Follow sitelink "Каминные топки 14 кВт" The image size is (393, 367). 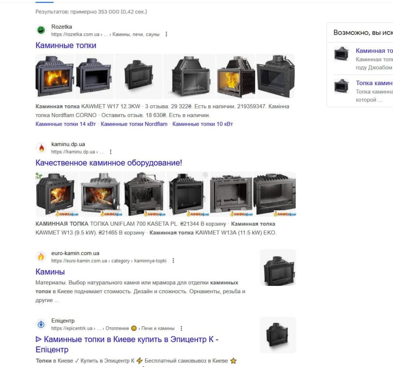(x=66, y=124)
